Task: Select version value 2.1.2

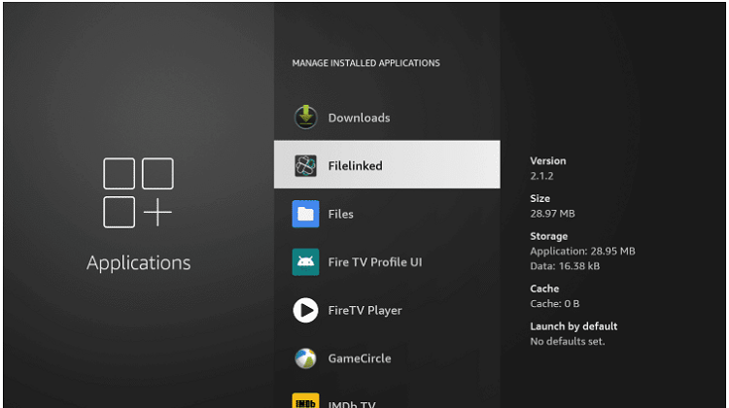Action: 541,176
